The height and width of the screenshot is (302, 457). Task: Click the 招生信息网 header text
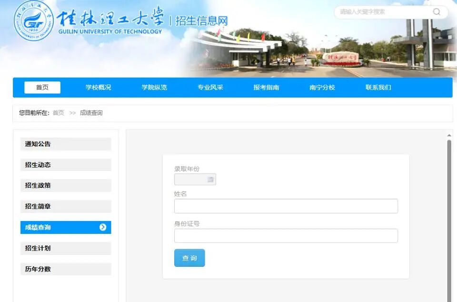coord(201,21)
